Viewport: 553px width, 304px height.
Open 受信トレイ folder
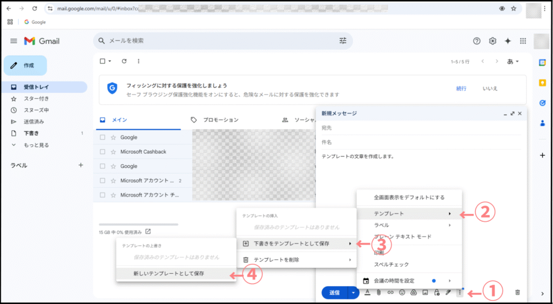[x=45, y=87]
